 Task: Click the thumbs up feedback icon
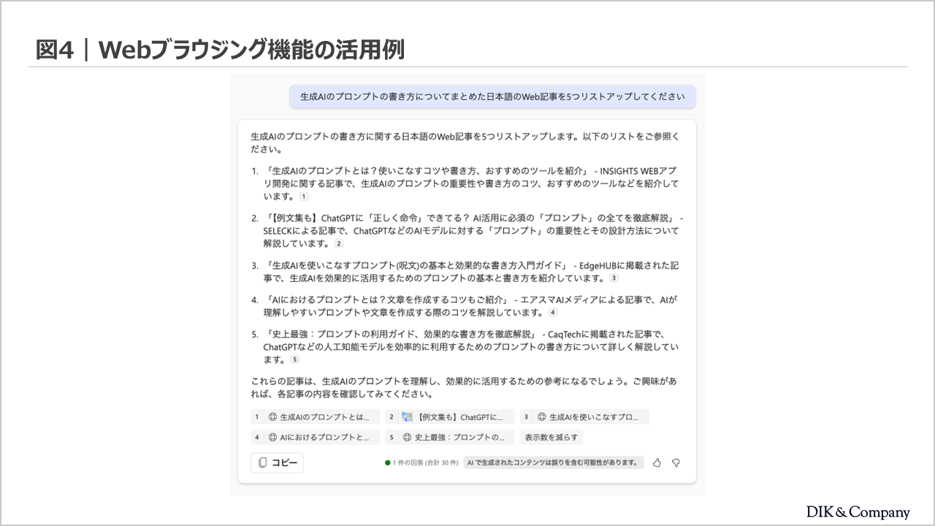point(657,462)
